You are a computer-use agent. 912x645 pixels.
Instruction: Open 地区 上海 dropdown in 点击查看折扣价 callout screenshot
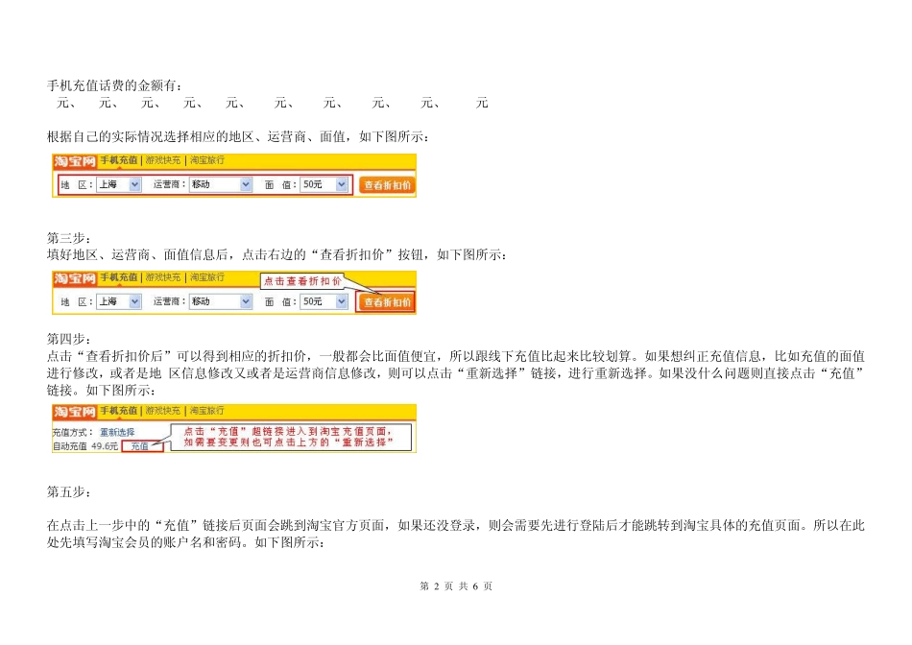[119, 301]
